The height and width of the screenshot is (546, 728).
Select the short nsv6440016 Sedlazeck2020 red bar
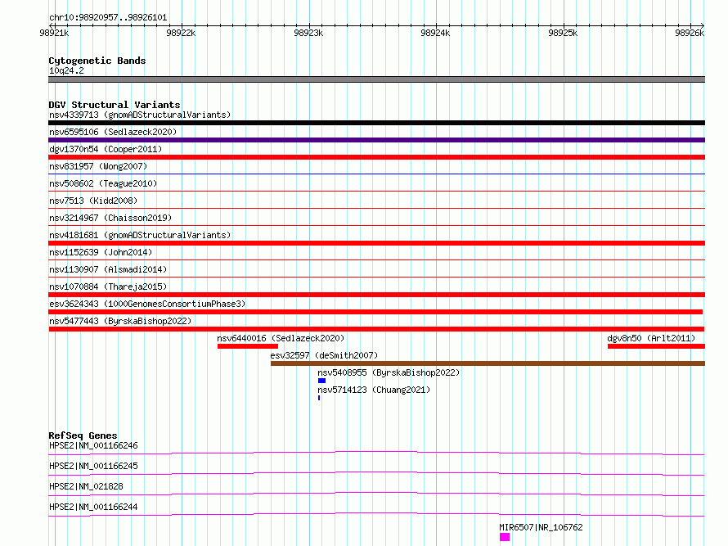pyautogui.click(x=248, y=346)
